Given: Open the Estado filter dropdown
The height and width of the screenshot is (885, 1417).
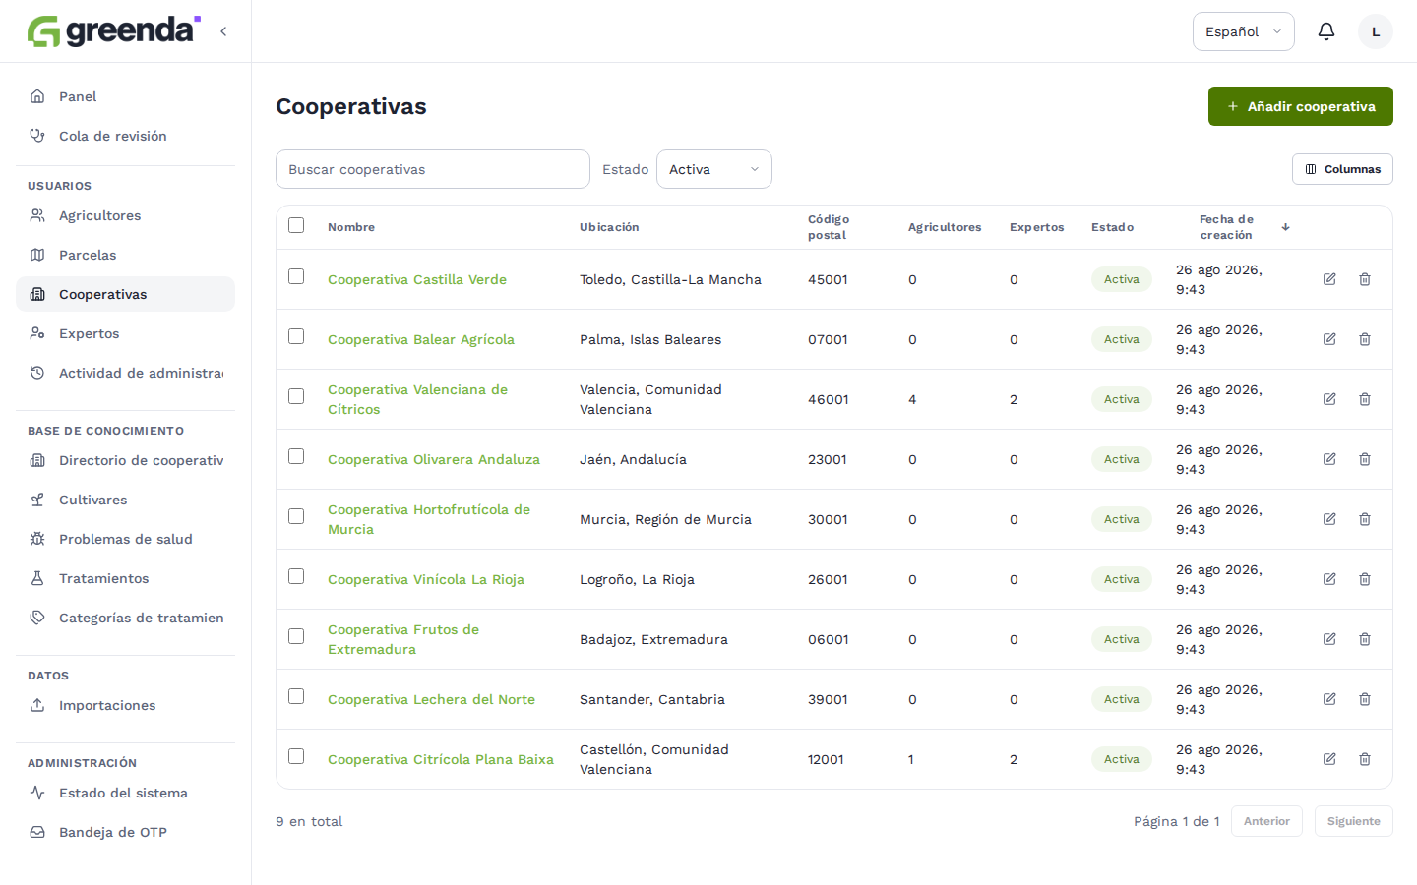Looking at the screenshot, I should 714,169.
